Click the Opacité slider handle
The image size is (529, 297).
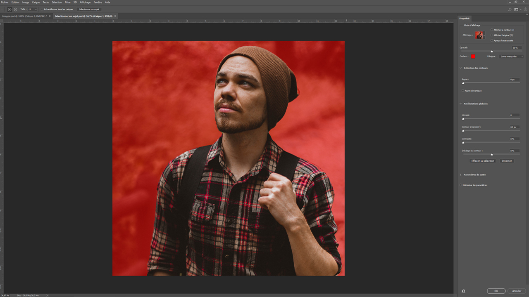tap(492, 52)
